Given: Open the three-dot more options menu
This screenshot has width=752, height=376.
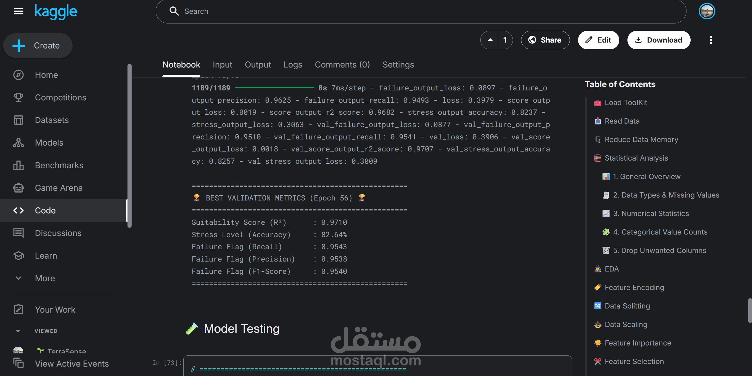Looking at the screenshot, I should [x=711, y=40].
